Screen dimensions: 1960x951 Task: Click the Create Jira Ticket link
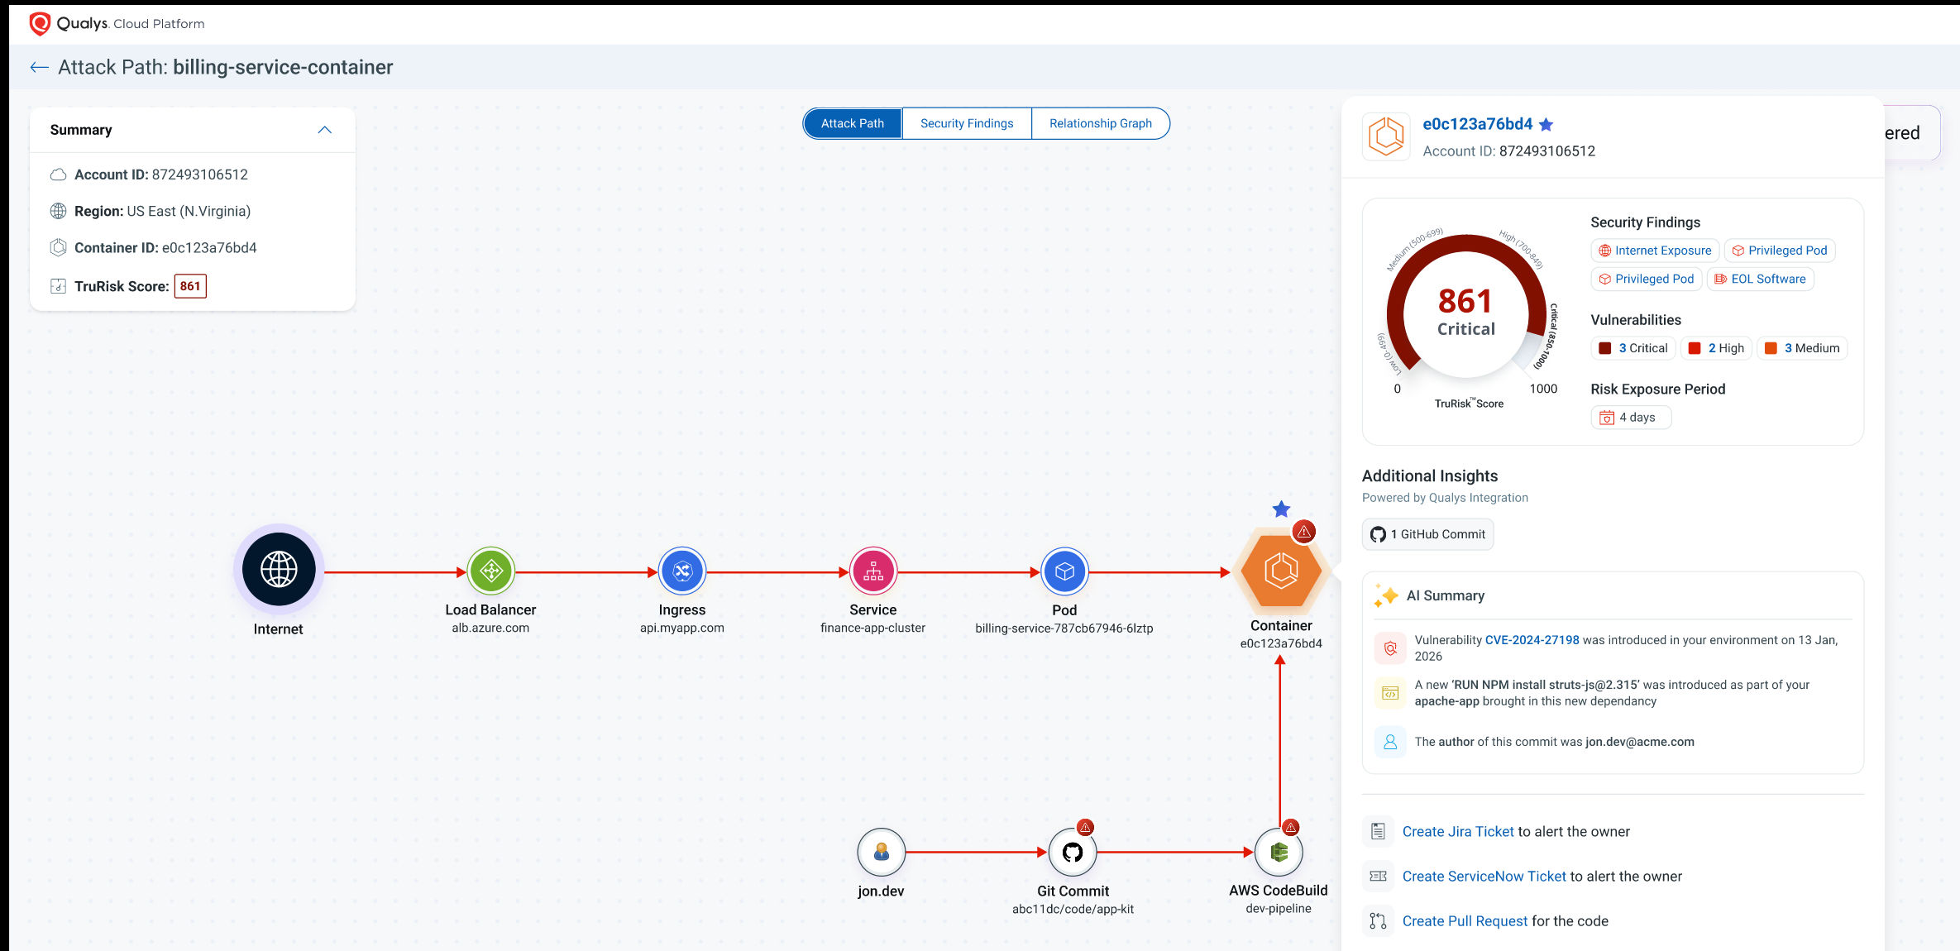click(1457, 831)
